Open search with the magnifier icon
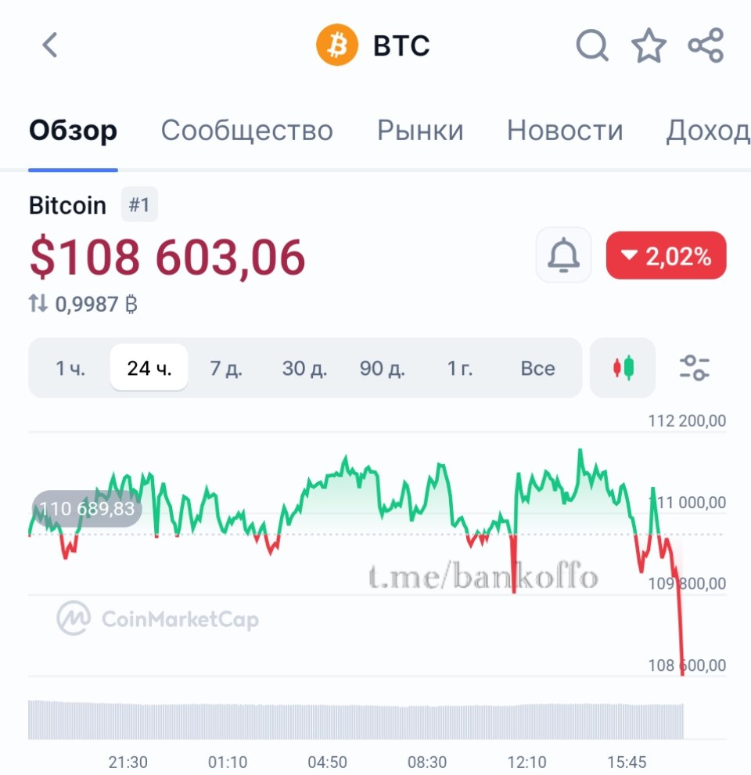Viewport: 751px width, 775px height. coord(592,45)
